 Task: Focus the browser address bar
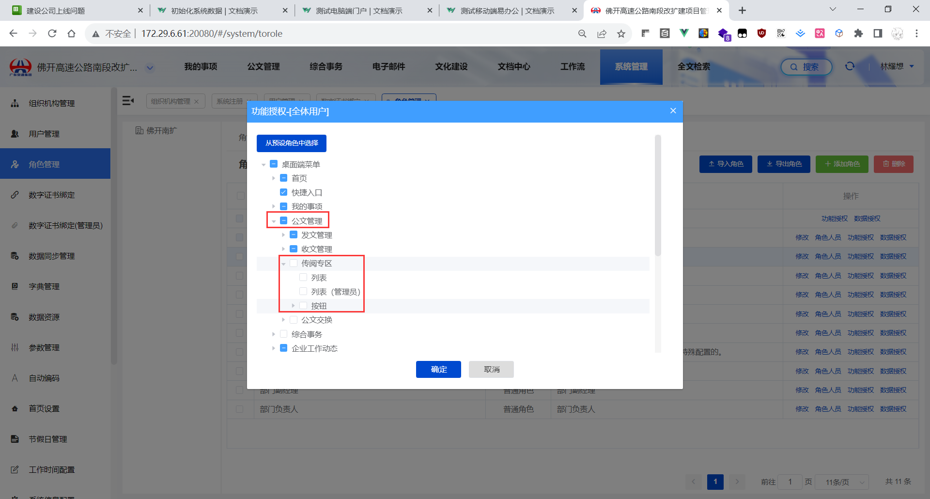click(x=357, y=33)
